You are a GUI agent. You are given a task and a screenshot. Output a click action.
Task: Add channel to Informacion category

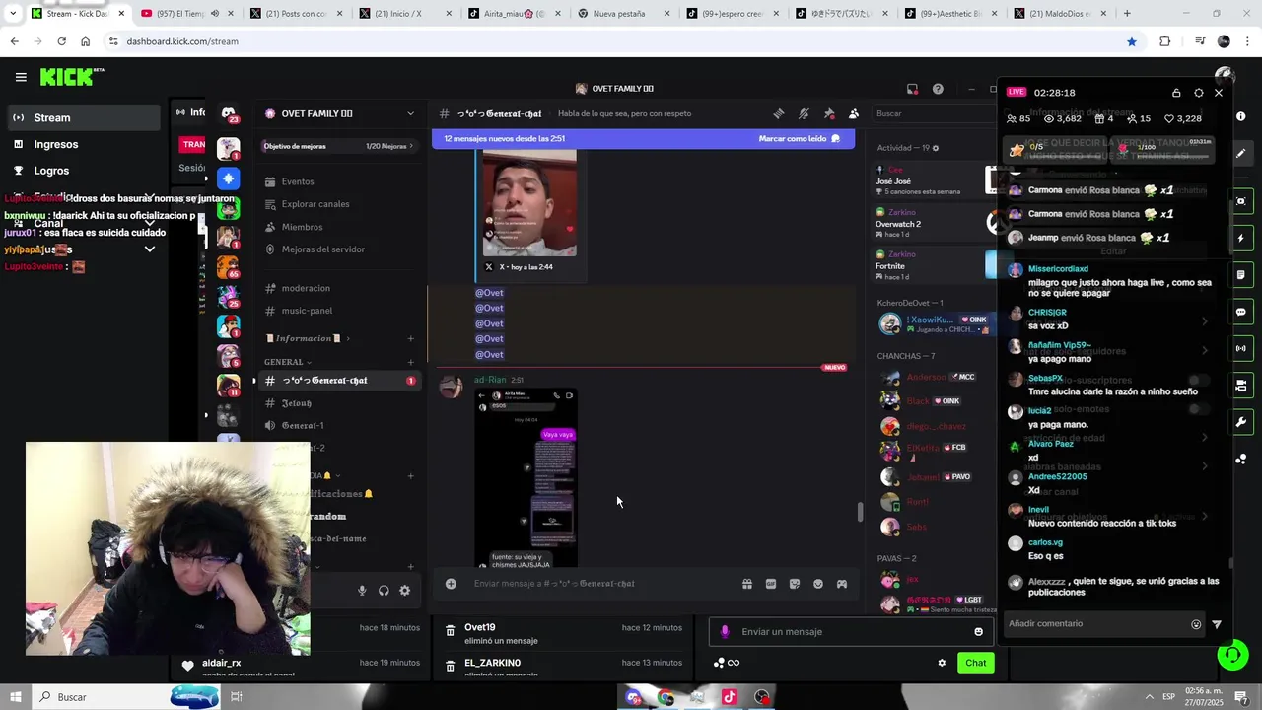tap(411, 338)
